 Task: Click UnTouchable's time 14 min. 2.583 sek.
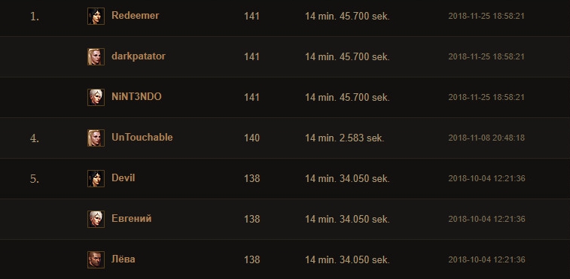345,138
